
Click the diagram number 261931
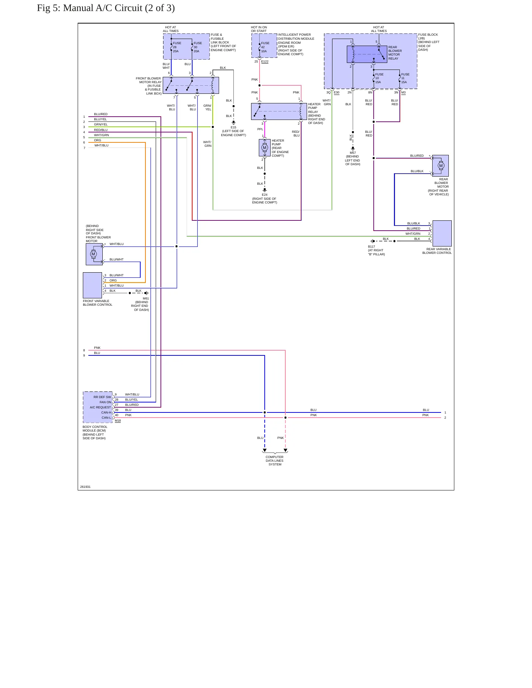(85, 487)
